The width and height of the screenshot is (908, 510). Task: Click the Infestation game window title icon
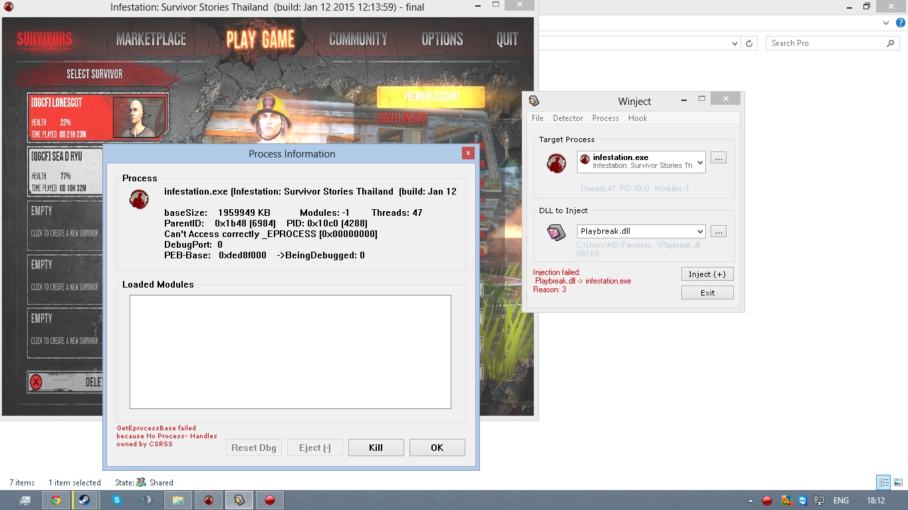click(x=10, y=8)
